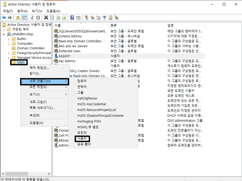Click 속성(R) in the context menu
Screen dimensions: 242x181
click(35, 115)
